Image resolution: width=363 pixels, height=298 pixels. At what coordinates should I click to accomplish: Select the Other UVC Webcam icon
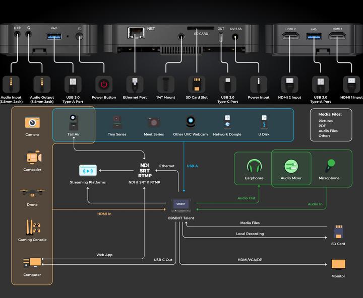(x=191, y=122)
